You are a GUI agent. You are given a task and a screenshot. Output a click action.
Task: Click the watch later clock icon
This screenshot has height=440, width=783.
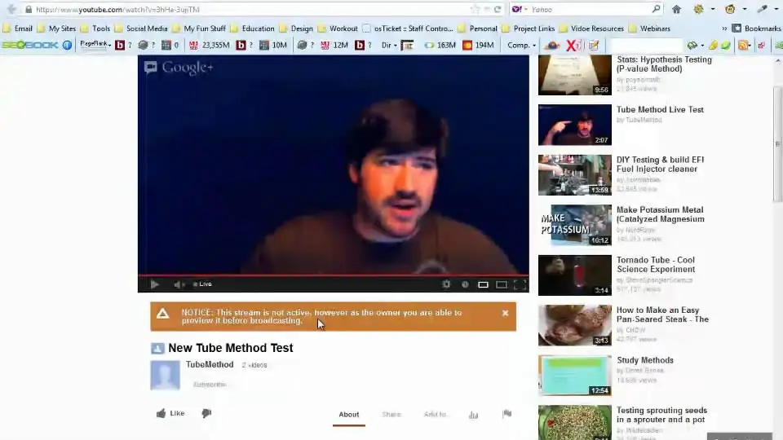click(x=465, y=284)
